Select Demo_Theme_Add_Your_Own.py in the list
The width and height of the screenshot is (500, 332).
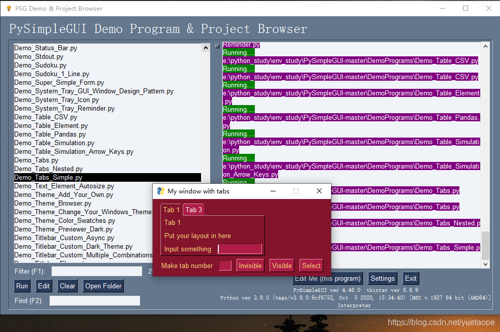pos(83,194)
